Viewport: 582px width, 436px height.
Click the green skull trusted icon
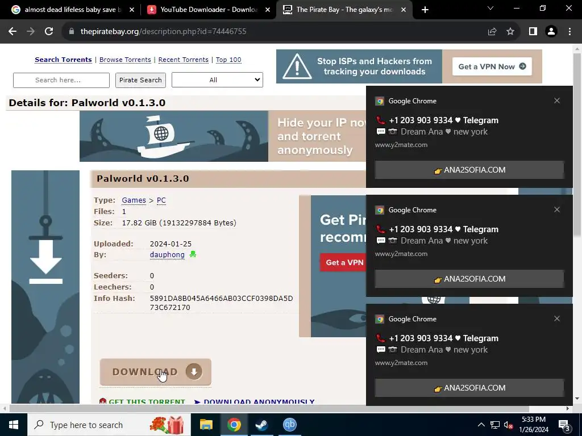click(193, 254)
